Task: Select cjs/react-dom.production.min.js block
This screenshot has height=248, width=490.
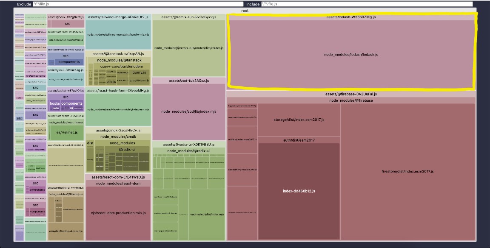Action: pyautogui.click(x=118, y=213)
